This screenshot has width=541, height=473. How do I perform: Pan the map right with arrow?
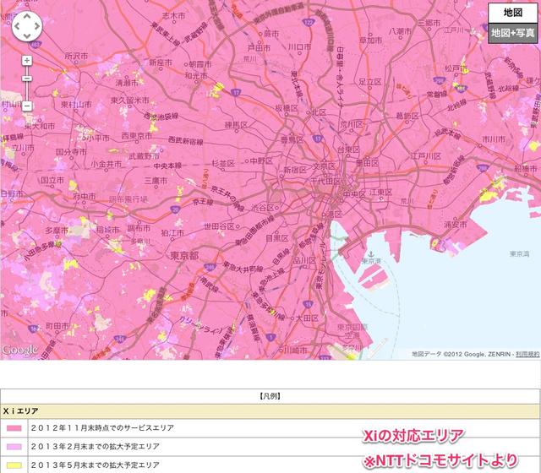pyautogui.click(x=36, y=28)
